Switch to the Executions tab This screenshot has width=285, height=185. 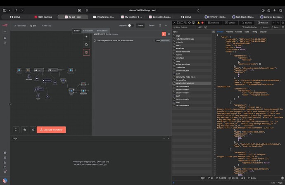click(88, 31)
